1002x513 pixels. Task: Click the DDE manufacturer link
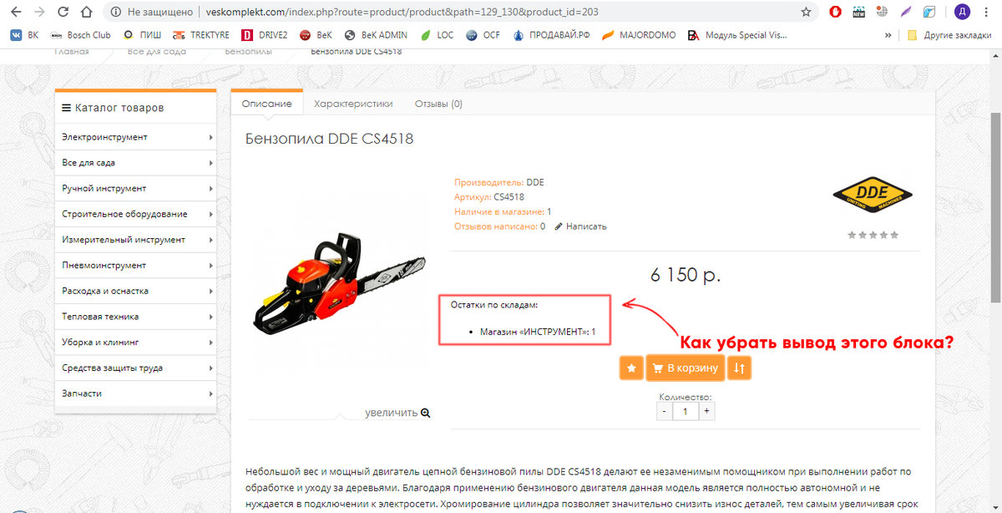[535, 182]
